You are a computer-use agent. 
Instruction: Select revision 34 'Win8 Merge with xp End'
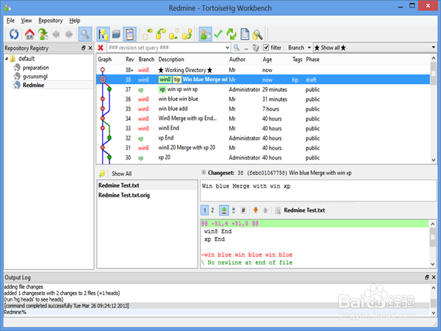tap(263, 118)
